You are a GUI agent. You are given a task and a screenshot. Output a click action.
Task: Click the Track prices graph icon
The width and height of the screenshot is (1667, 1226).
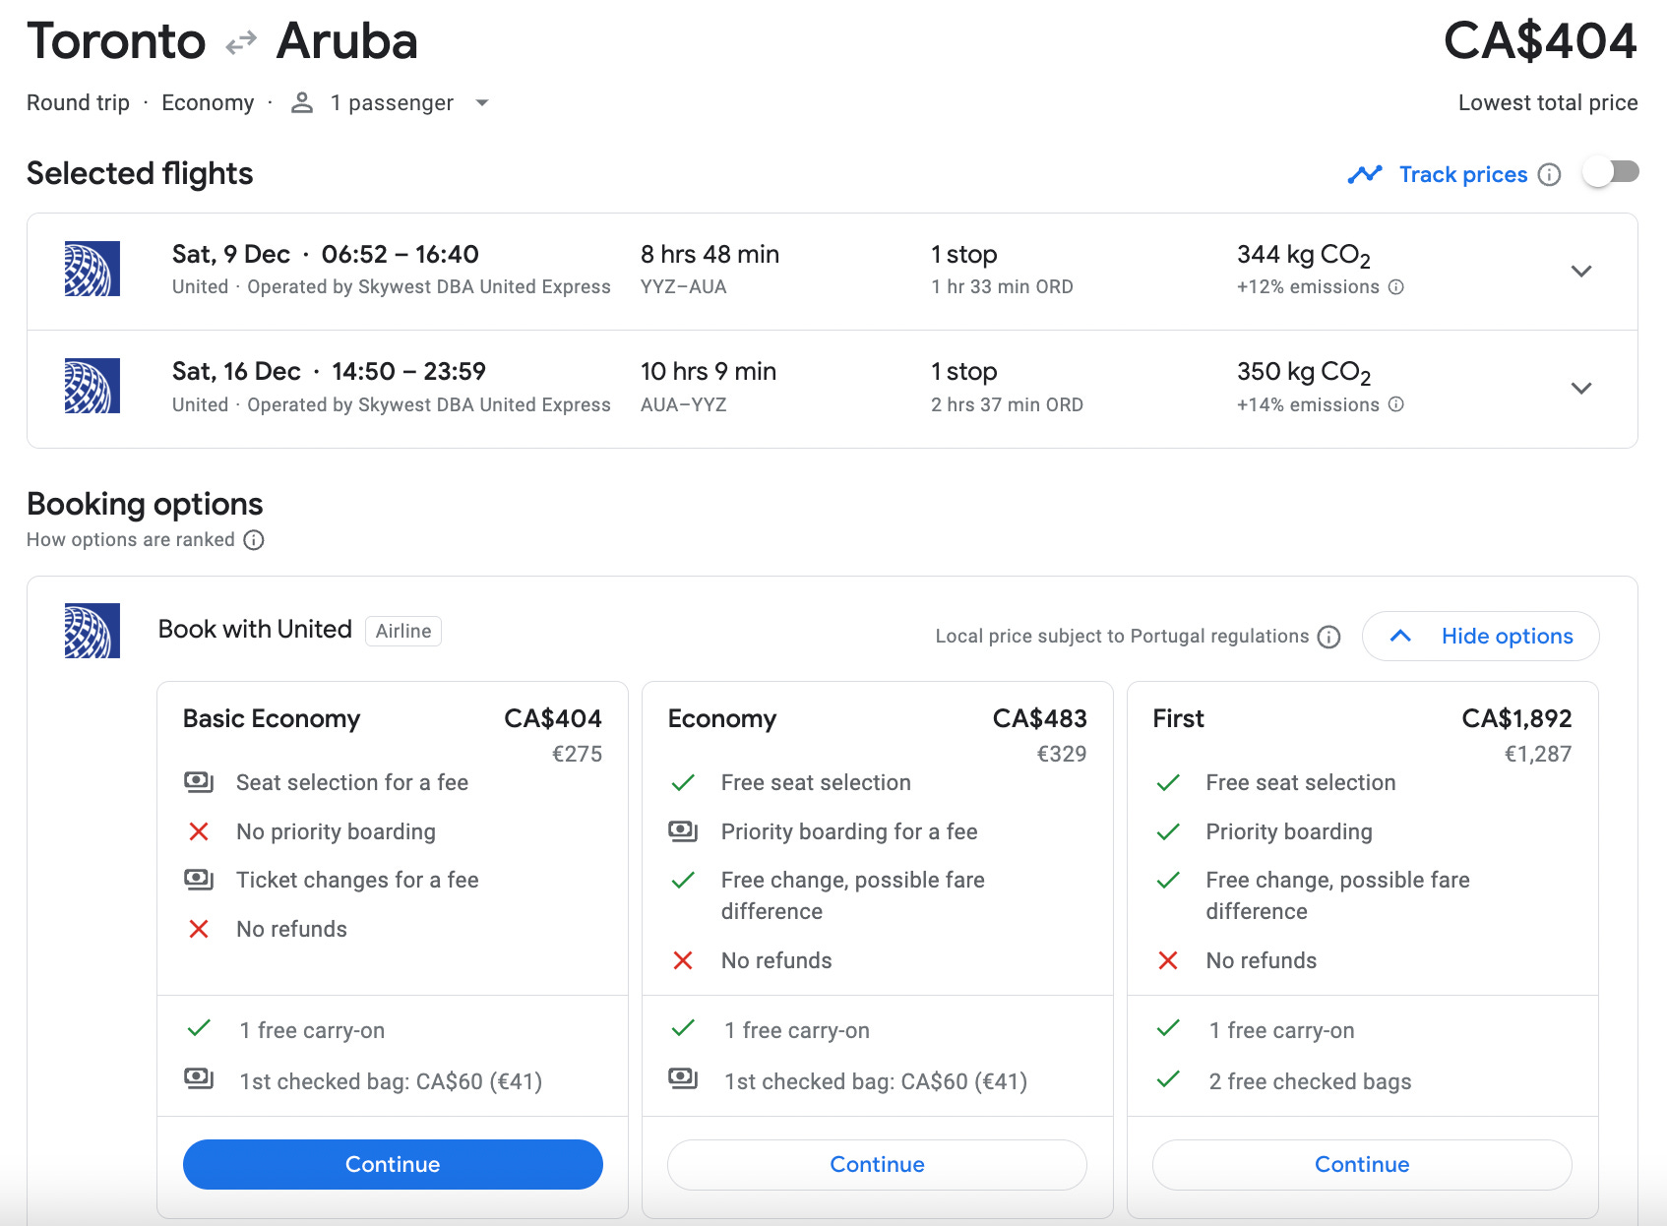1365,174
